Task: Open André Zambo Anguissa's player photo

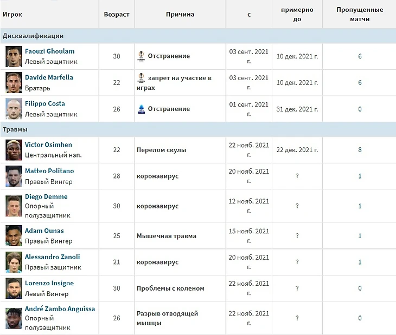Action: click(x=14, y=318)
